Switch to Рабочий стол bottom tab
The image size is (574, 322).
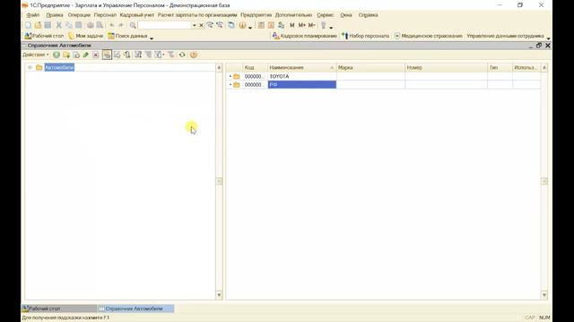[x=58, y=309]
